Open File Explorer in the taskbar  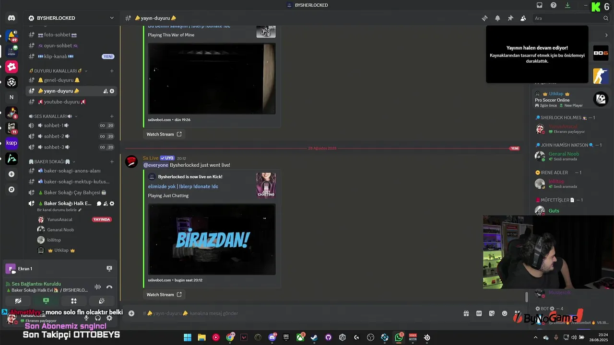click(201, 337)
